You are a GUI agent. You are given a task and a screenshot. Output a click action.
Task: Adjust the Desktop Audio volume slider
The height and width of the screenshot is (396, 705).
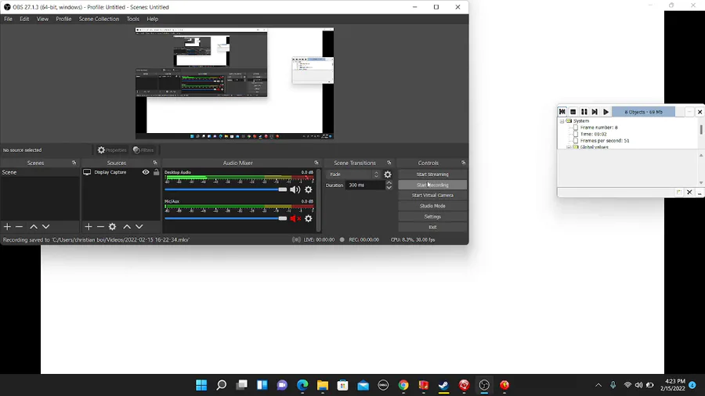[226, 189]
